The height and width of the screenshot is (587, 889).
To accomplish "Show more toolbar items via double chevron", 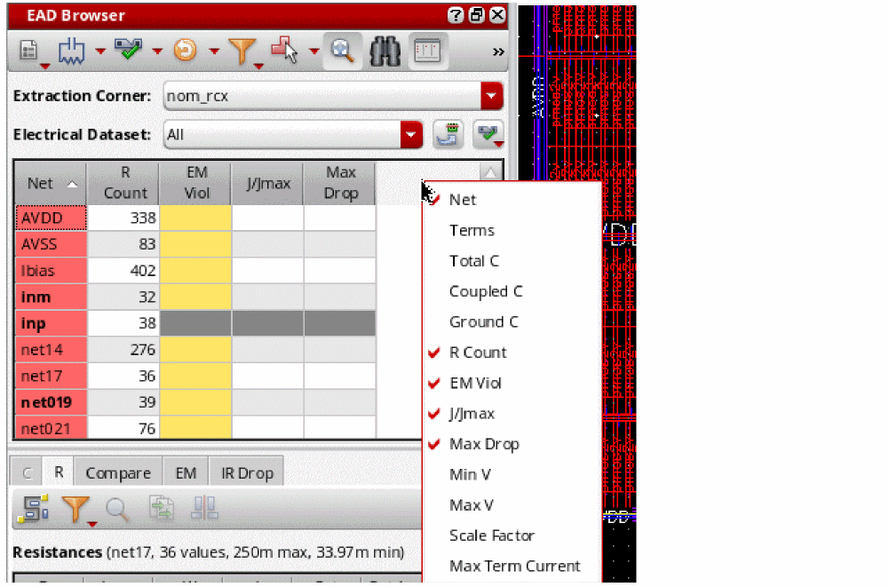I will coord(498,52).
